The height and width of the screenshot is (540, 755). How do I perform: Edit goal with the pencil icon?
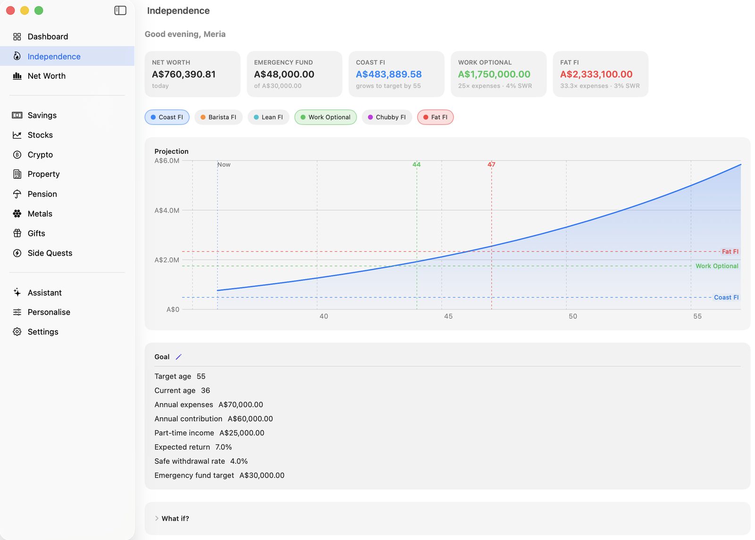pyautogui.click(x=178, y=357)
